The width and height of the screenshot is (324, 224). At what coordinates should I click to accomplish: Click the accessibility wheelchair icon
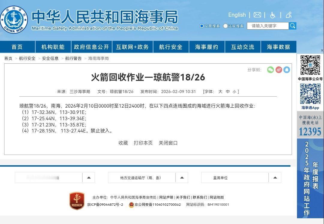coord(273,15)
